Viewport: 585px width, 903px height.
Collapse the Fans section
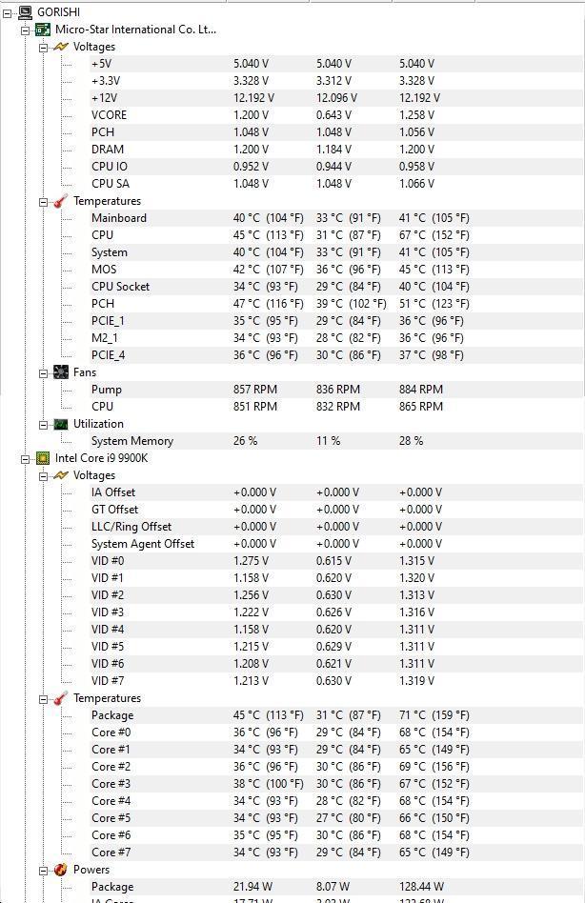pyautogui.click(x=44, y=372)
